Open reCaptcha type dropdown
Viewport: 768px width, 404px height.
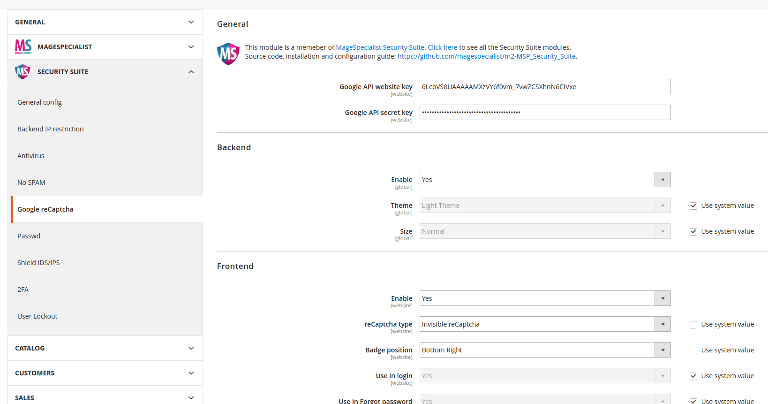[545, 324]
